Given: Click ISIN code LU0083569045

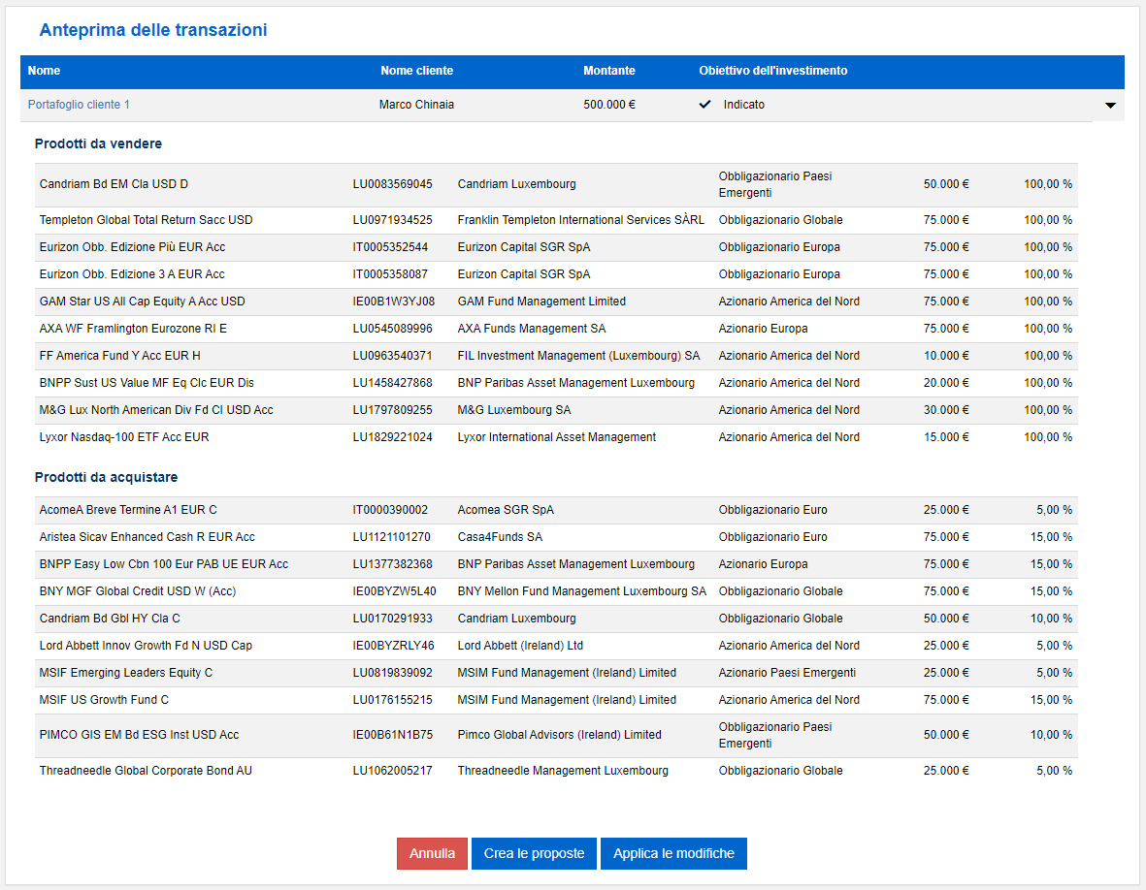Looking at the screenshot, I should pos(392,184).
